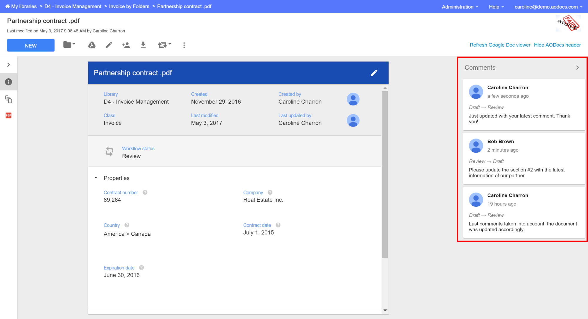The width and height of the screenshot is (588, 319).
Task: Click the pencil edit icon in toolbar
Action: [109, 45]
